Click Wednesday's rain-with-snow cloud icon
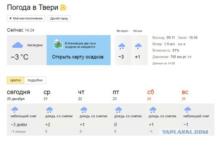 tap(50, 110)
